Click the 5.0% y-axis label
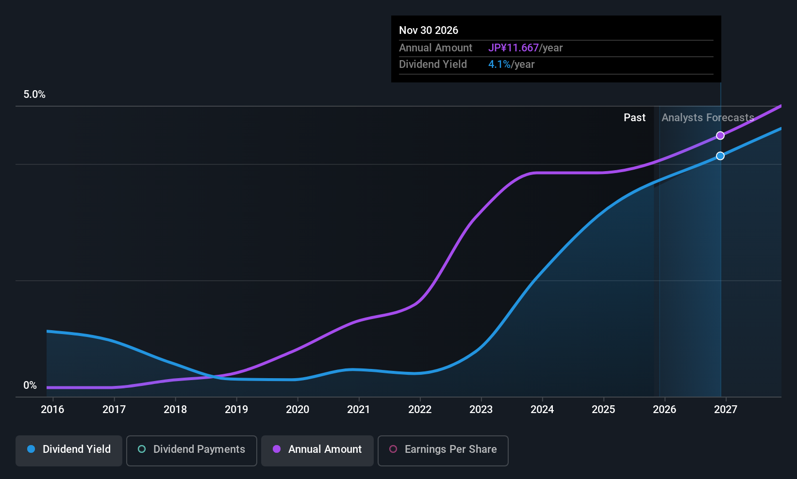Image resolution: width=797 pixels, height=479 pixels. pos(34,95)
